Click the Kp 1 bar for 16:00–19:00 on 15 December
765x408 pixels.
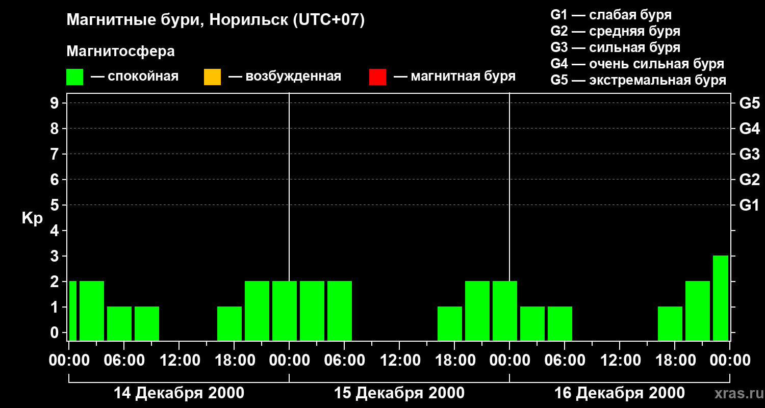click(450, 323)
